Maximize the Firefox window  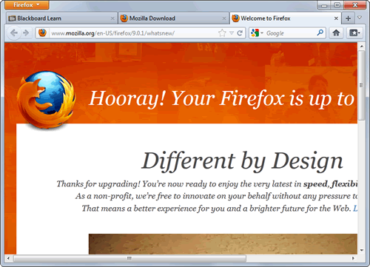(337, 5)
